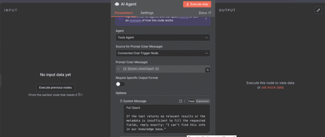Click the Execute previous nodes button
This screenshot has width=325, height=137.
pyautogui.click(x=55, y=87)
